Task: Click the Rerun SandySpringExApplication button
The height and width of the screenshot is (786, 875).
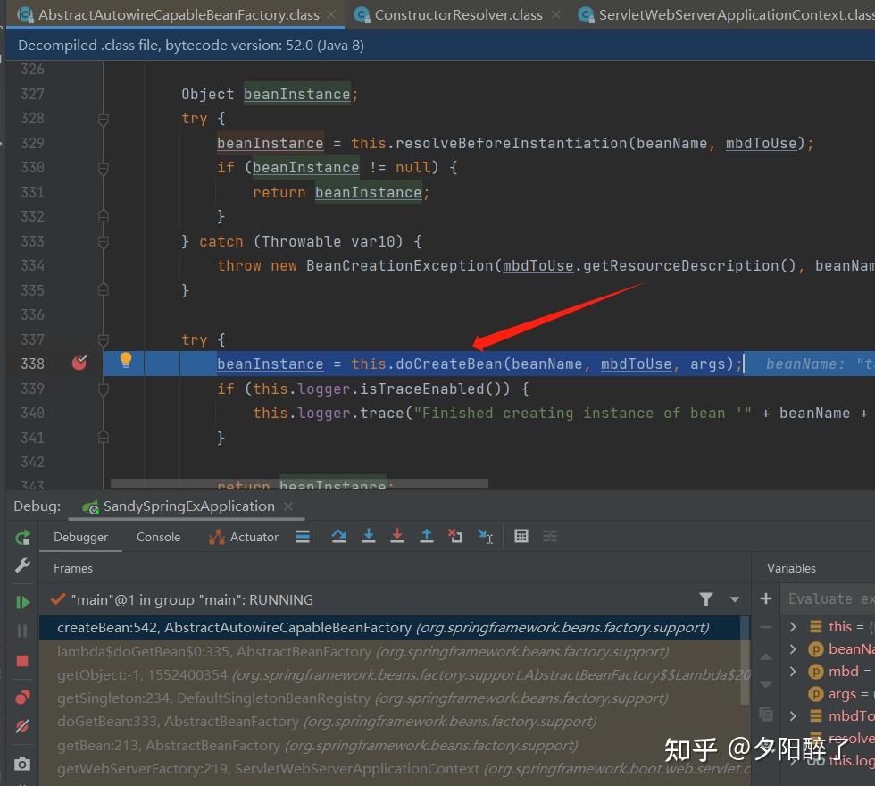Action: (22, 537)
